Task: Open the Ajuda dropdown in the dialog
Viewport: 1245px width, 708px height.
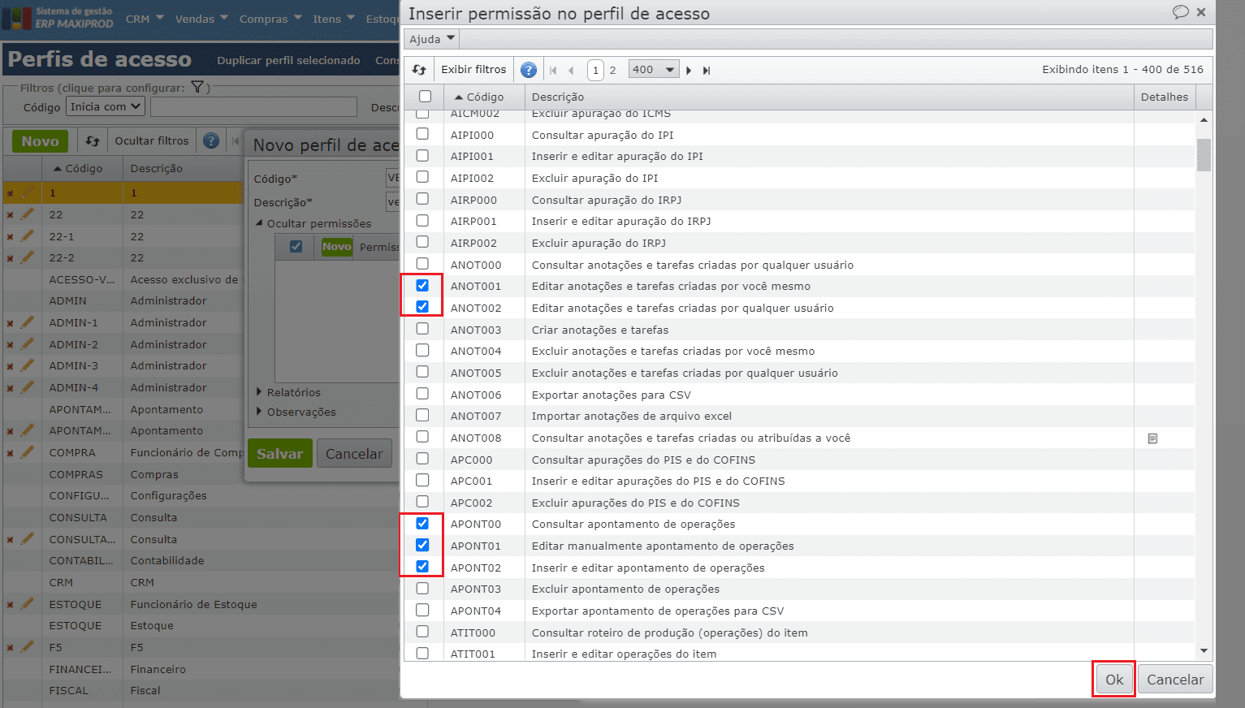Action: pyautogui.click(x=432, y=39)
